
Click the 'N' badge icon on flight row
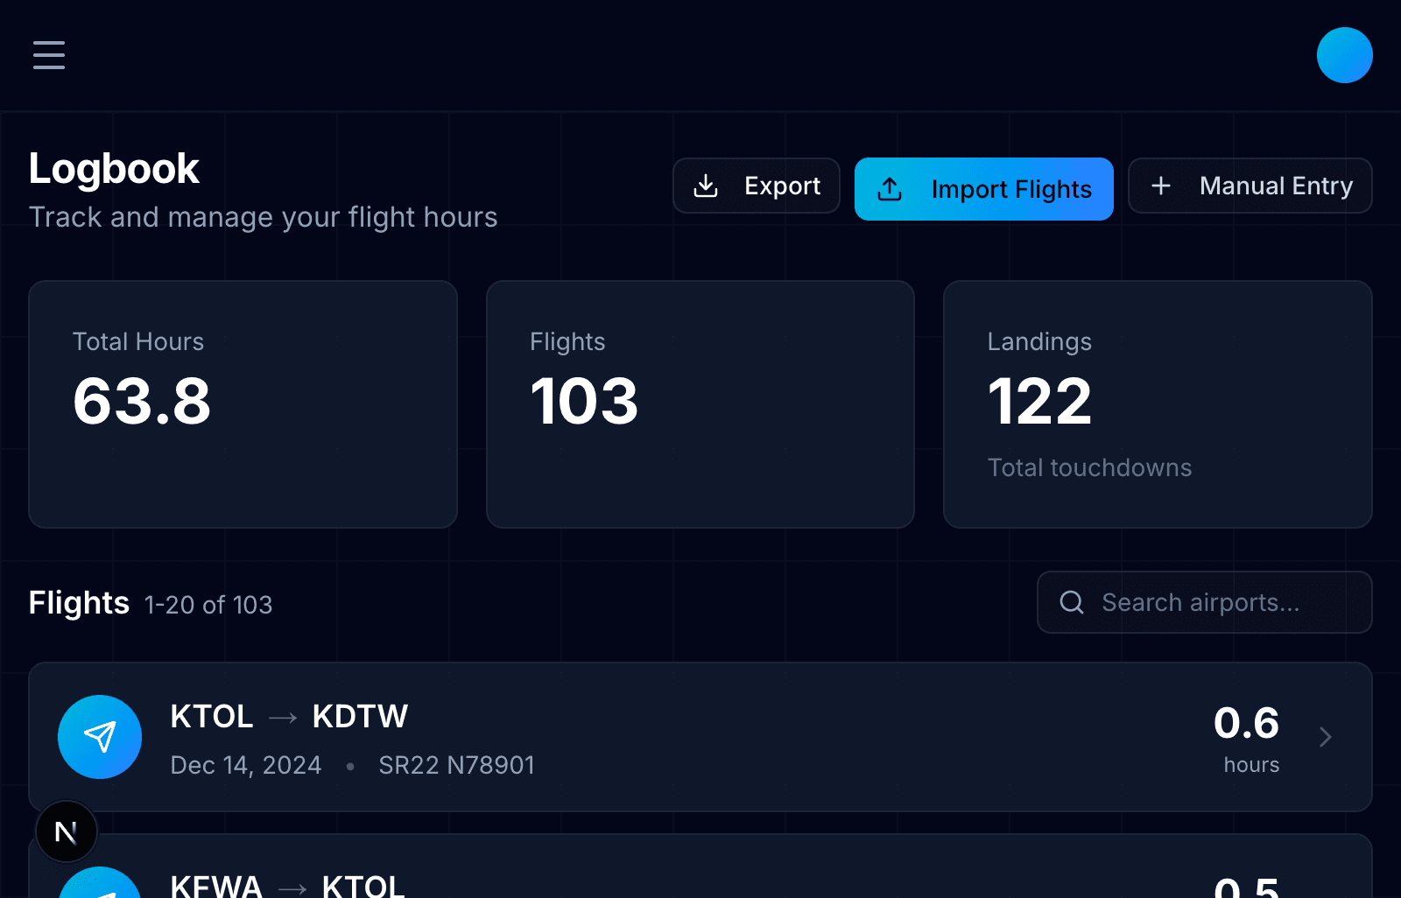coord(67,831)
